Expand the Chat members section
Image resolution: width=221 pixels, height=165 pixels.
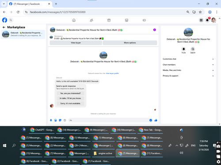[x=188, y=65]
